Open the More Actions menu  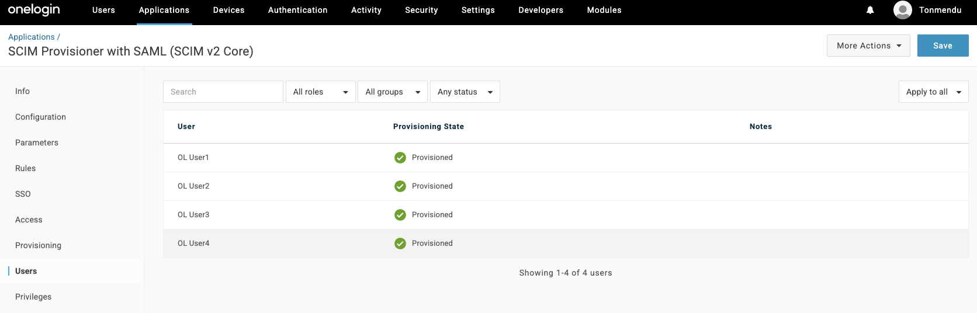[x=868, y=46]
